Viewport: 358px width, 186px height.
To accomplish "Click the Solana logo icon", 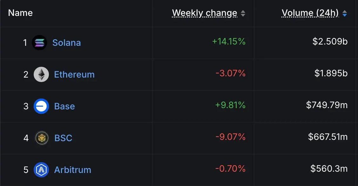I will 39,43.
